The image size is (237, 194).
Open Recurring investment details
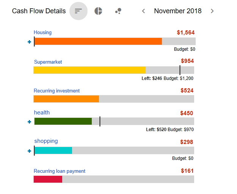coord(57,91)
